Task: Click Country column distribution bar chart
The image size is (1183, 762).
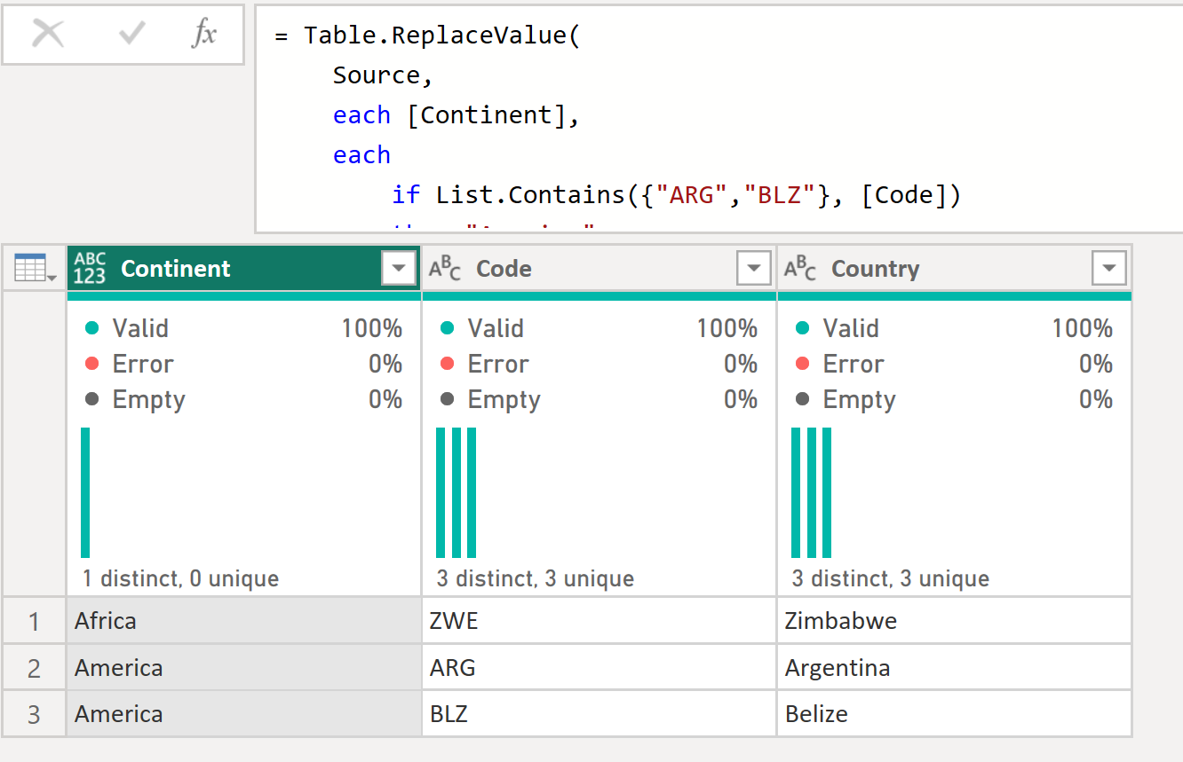Action: pos(812,492)
